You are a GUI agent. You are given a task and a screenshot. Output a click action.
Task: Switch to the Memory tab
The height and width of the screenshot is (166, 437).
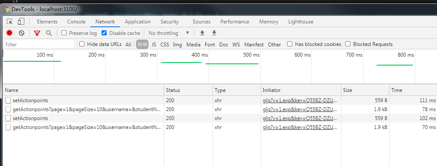[x=269, y=22]
